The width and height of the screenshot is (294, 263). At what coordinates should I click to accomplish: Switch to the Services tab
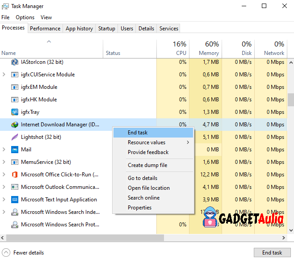[169, 29]
